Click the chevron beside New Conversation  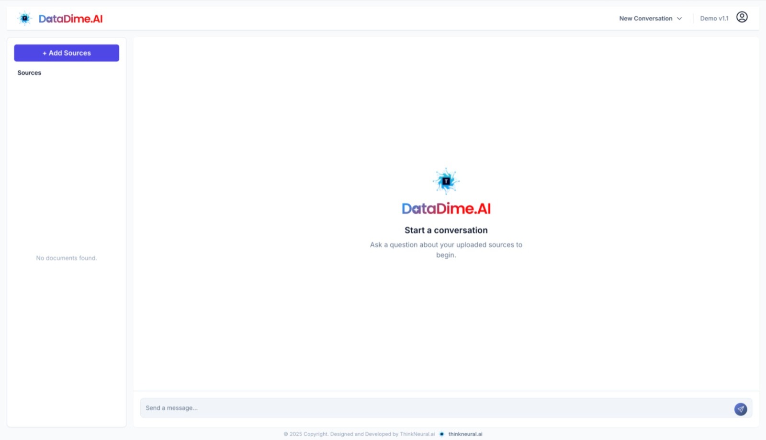679,19
